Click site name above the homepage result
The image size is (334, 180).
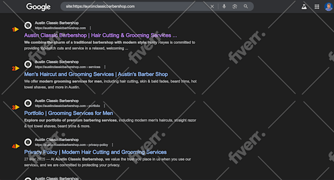pos(56,23)
